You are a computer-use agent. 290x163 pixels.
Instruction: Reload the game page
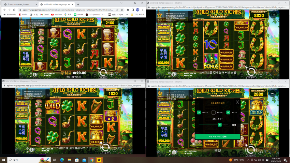point(14,10)
